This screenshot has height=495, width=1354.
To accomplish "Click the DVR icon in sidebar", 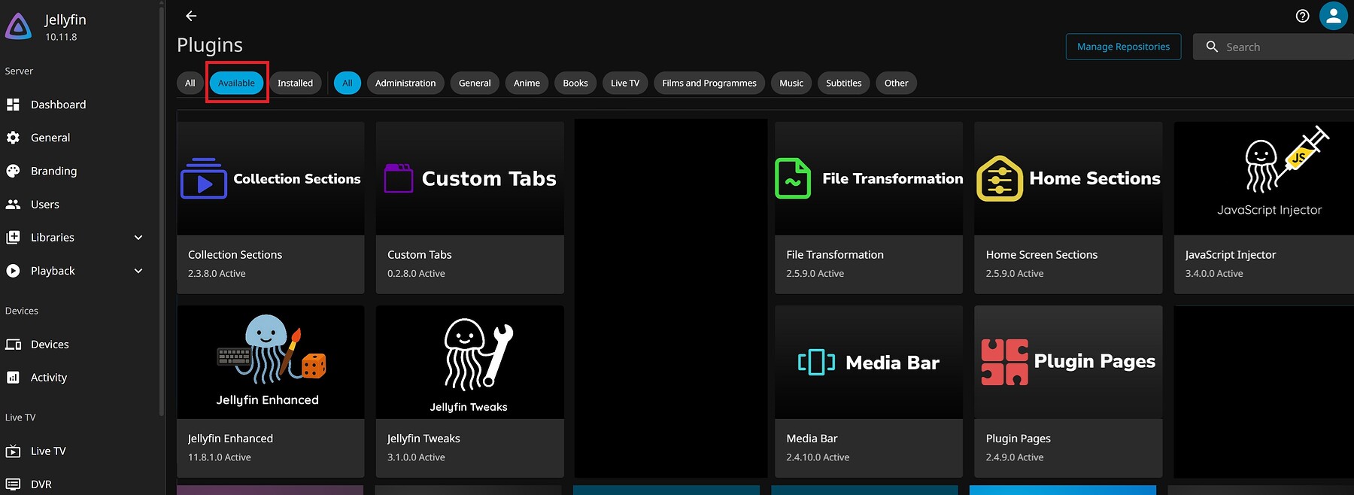I will (x=13, y=484).
